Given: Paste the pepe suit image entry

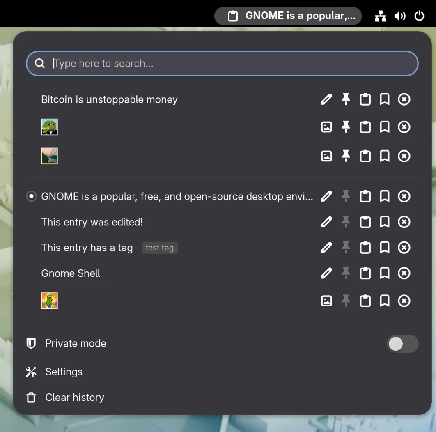Looking at the screenshot, I should (365, 127).
